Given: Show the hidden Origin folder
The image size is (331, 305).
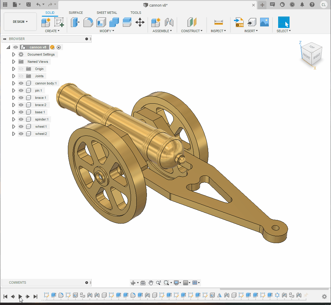Looking at the screenshot, I should (21, 69).
